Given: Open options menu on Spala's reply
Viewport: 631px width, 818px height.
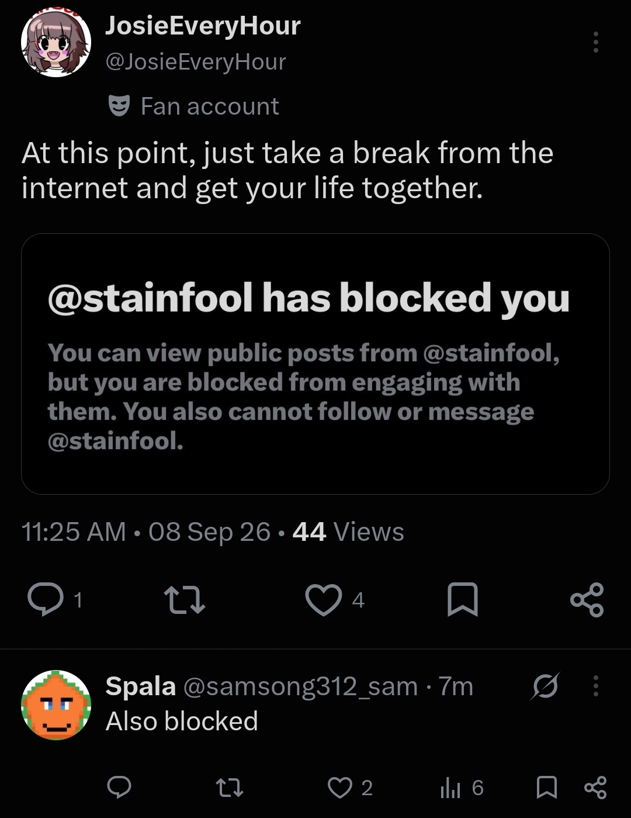Looking at the screenshot, I should (x=595, y=685).
